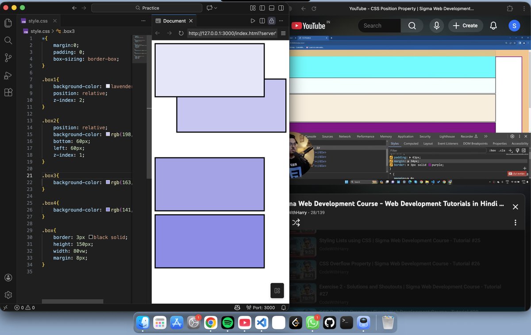Reload the YouTube browser window
Viewport: 531px width, 335px height.
314,8
